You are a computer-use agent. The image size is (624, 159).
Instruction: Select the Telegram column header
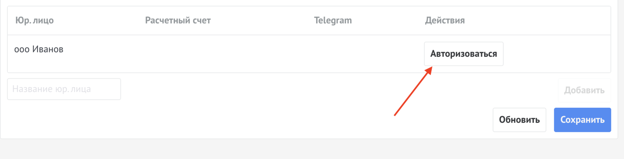333,20
